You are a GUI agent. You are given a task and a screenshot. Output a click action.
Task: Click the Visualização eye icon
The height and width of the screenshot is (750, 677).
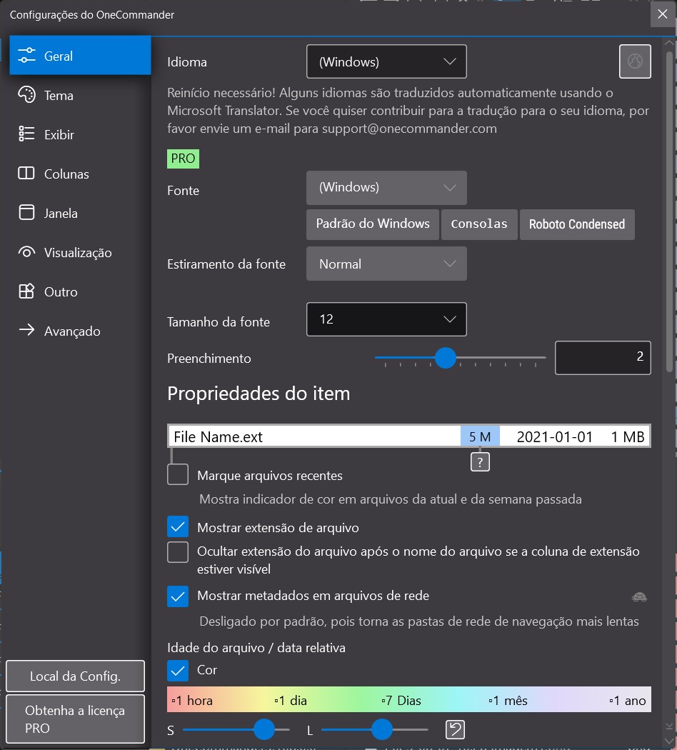click(x=26, y=251)
